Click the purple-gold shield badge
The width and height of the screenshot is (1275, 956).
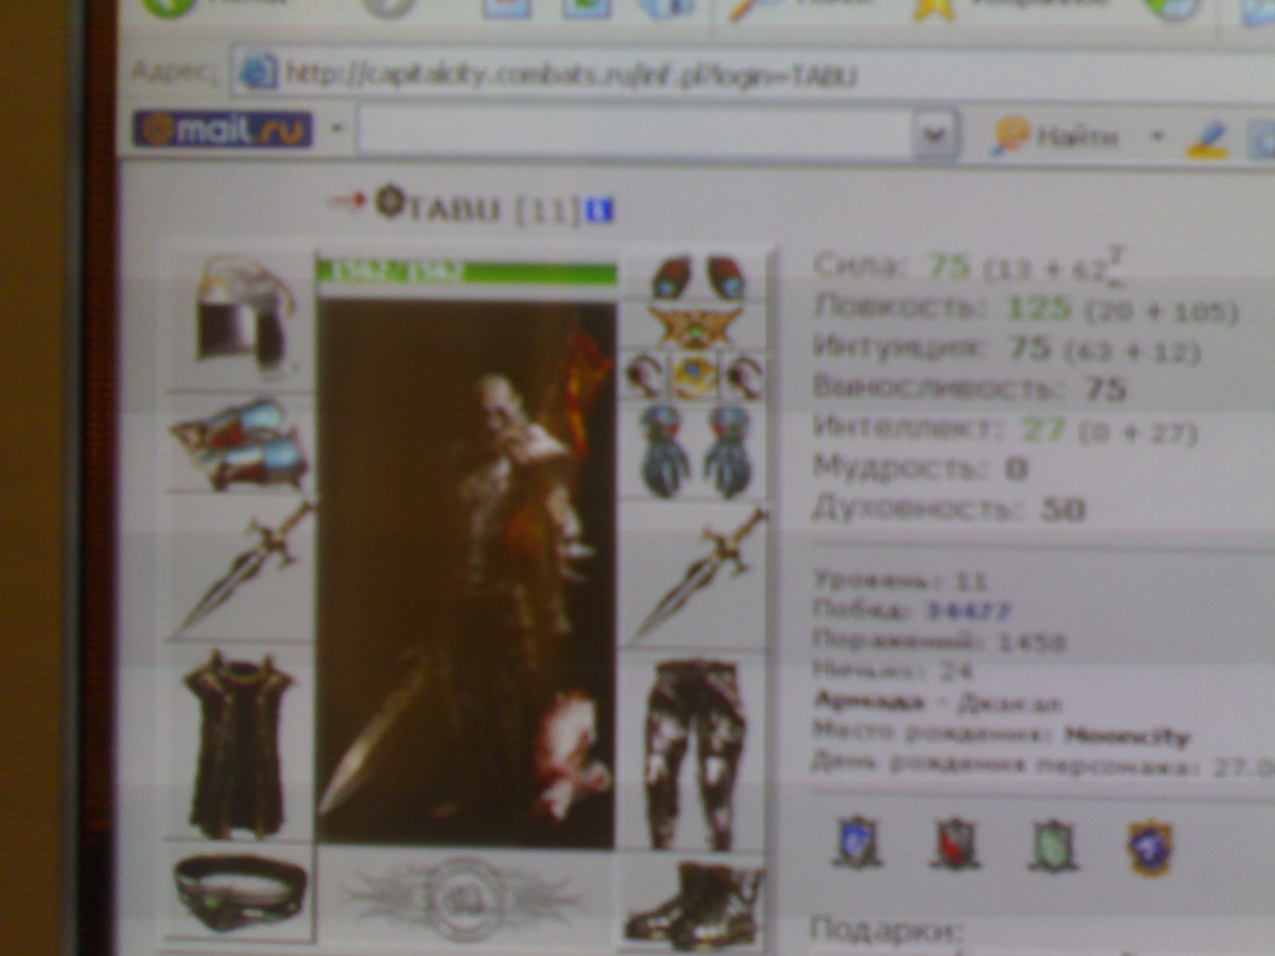(1151, 848)
